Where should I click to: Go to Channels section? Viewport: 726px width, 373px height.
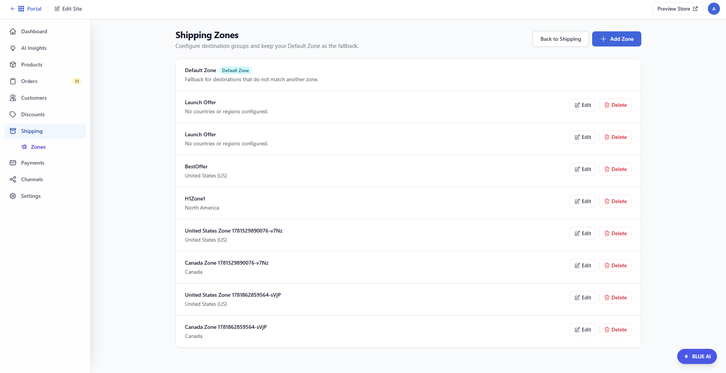point(45,179)
